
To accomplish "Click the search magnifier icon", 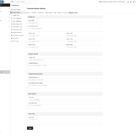I will 12,2.
